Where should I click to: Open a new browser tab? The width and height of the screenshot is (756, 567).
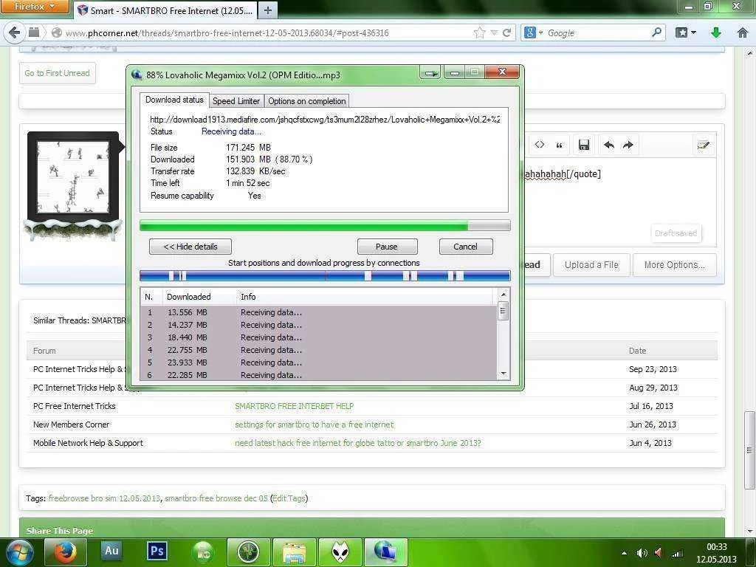pos(267,10)
